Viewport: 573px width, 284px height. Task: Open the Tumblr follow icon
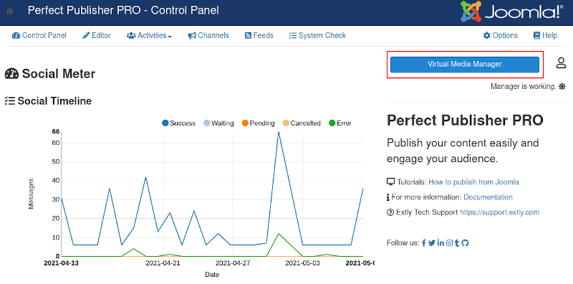pos(457,243)
